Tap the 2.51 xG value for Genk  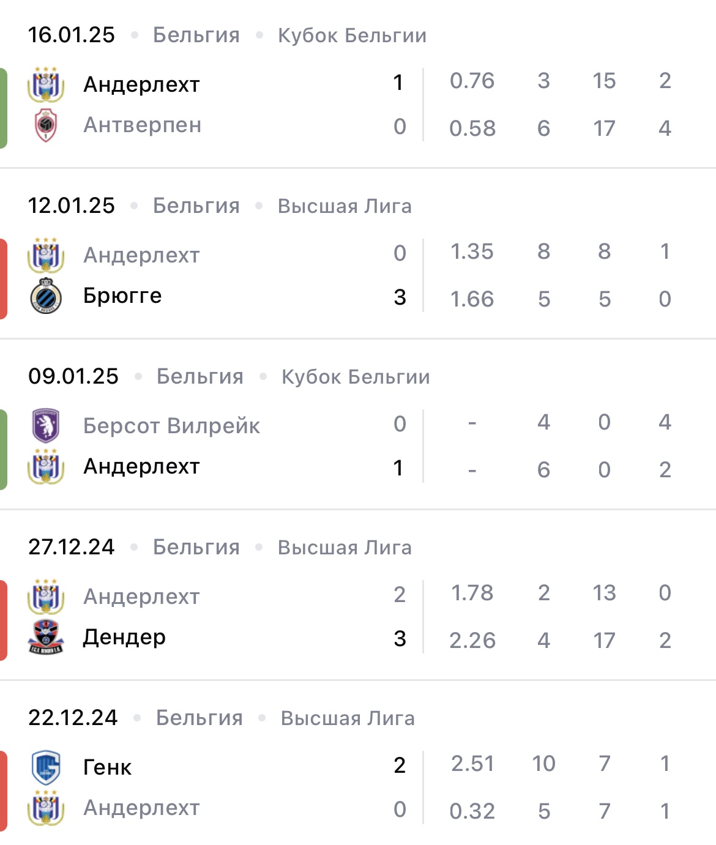[x=472, y=764]
